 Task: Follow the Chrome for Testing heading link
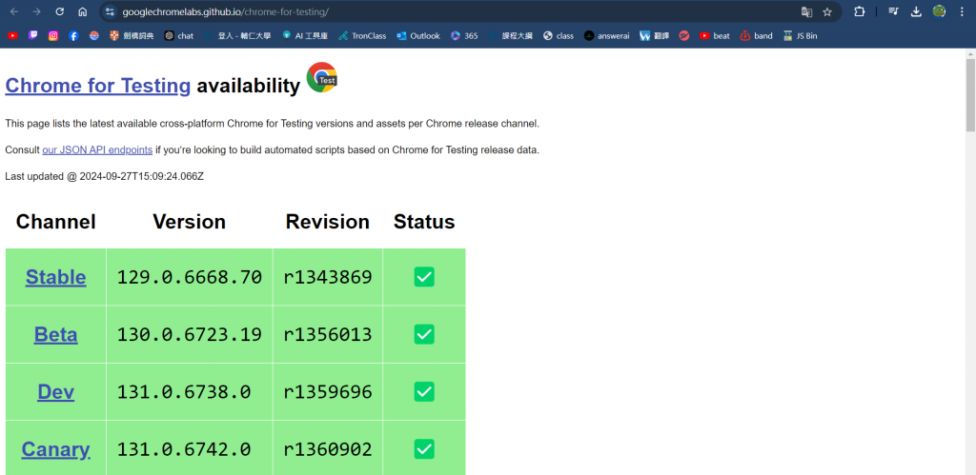98,85
